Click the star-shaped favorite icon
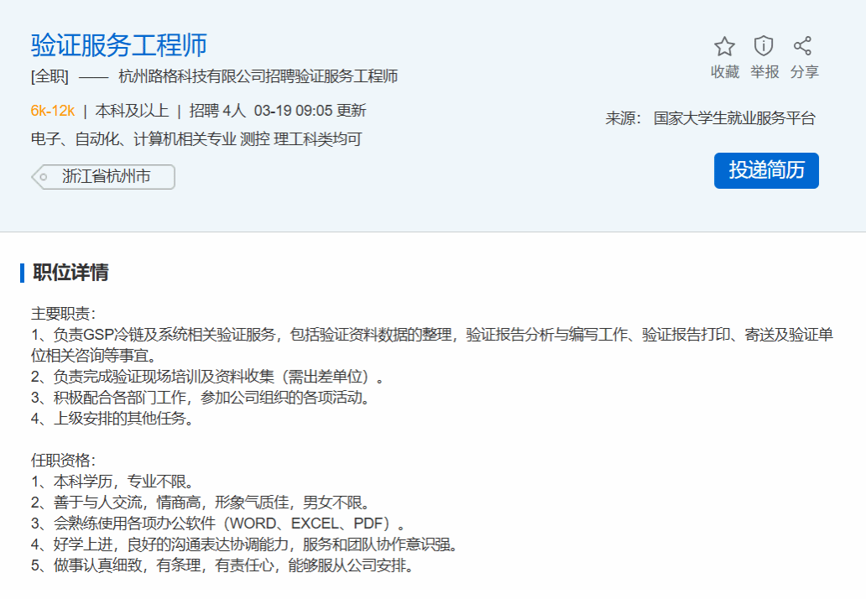 coord(724,46)
